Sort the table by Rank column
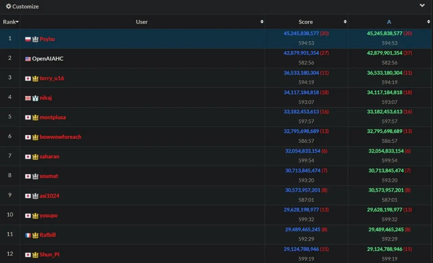 10,22
